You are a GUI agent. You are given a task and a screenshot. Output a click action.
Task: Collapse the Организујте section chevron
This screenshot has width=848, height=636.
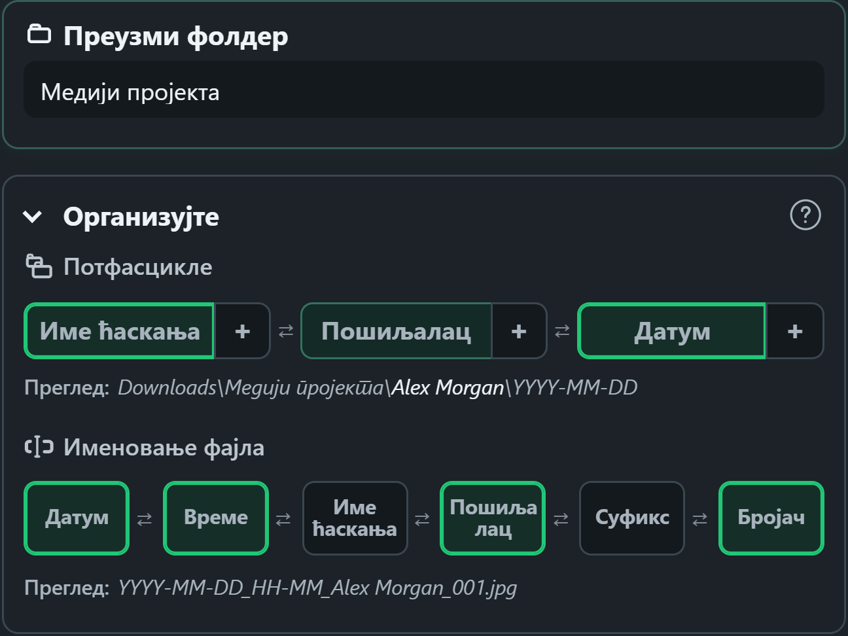32,217
